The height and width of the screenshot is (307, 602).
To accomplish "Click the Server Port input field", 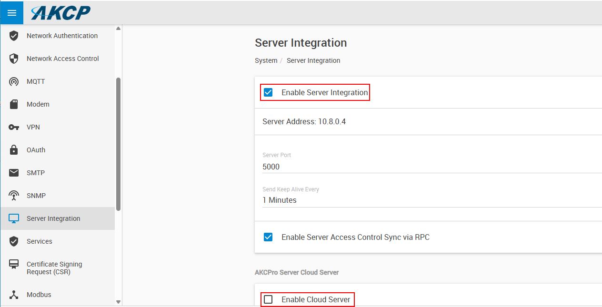I will click(429, 167).
